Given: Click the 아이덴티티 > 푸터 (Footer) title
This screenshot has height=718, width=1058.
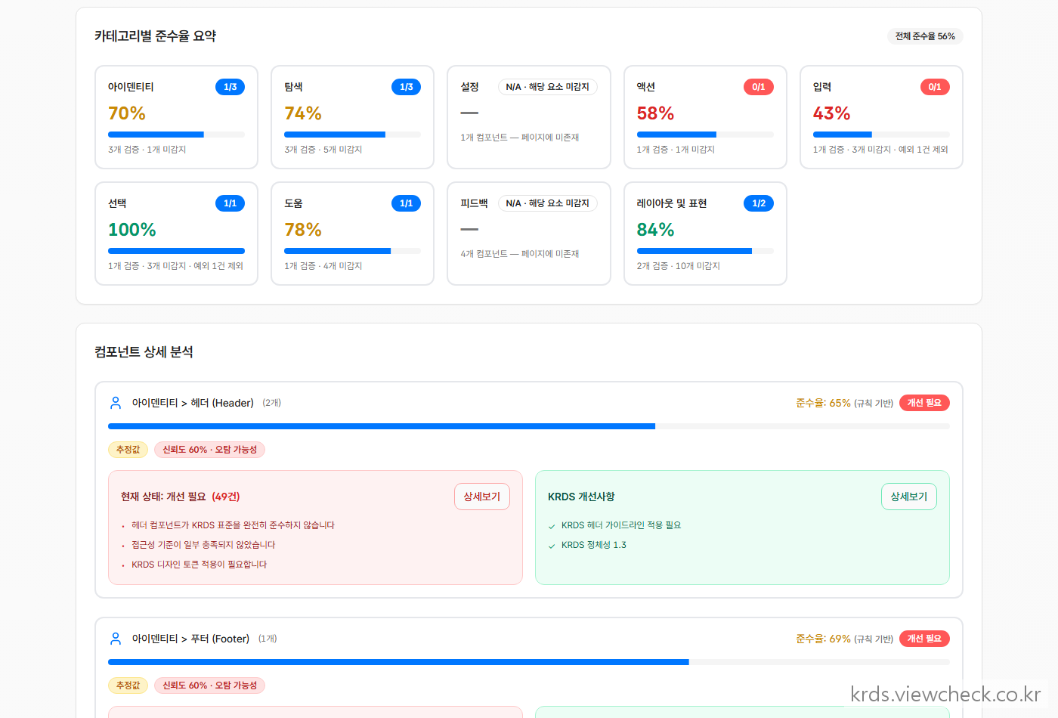Looking at the screenshot, I should point(190,639).
